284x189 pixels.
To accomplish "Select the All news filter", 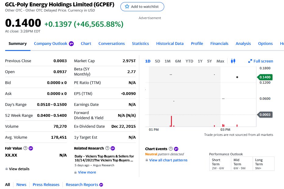I will tap(7, 185).
